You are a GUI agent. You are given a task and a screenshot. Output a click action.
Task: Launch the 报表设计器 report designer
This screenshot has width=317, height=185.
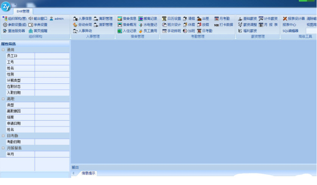pyautogui.click(x=293, y=18)
